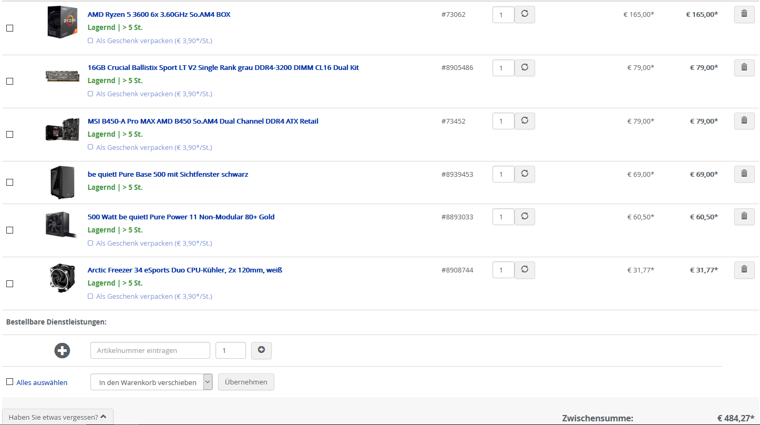760x425 pixels.
Task: Open 'In den Warenkorb verschieben' dropdown
Action: [x=151, y=382]
